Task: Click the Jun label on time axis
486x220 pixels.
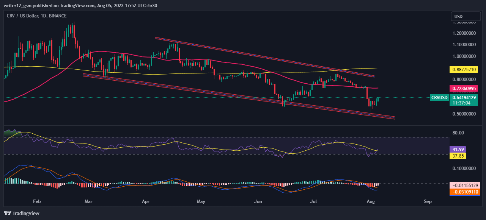Action: coord(258,201)
